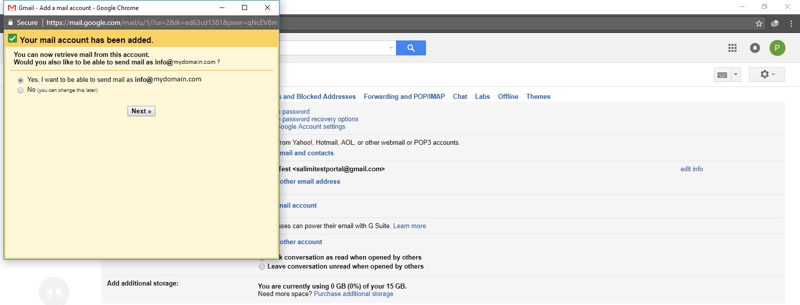Click the Next » button

click(x=141, y=111)
